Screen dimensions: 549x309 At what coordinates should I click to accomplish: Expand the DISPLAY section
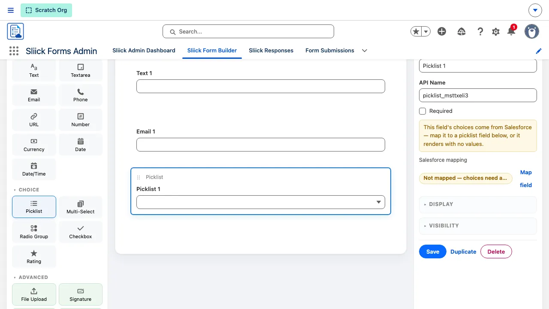478,204
